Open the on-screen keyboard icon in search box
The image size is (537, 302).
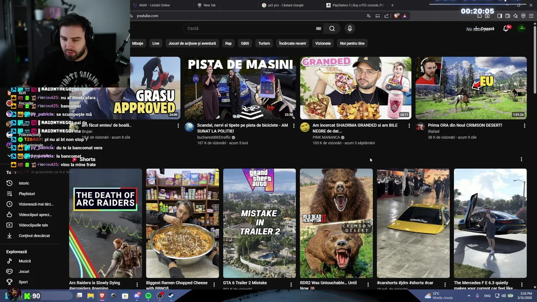pyautogui.click(x=318, y=29)
